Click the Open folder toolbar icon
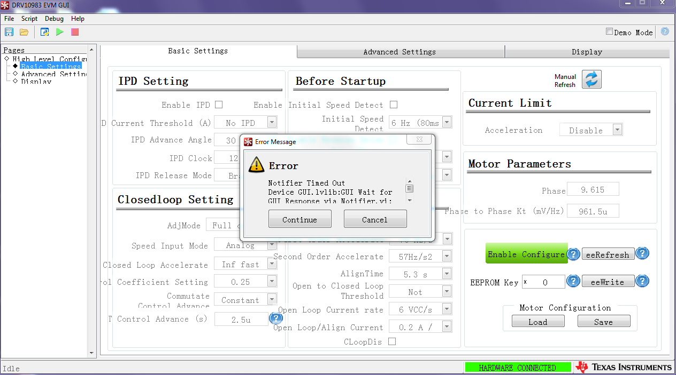Screen dimensions: 676x375 (24, 32)
